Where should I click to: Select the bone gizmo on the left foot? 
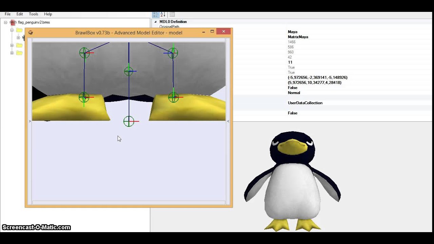click(x=84, y=97)
